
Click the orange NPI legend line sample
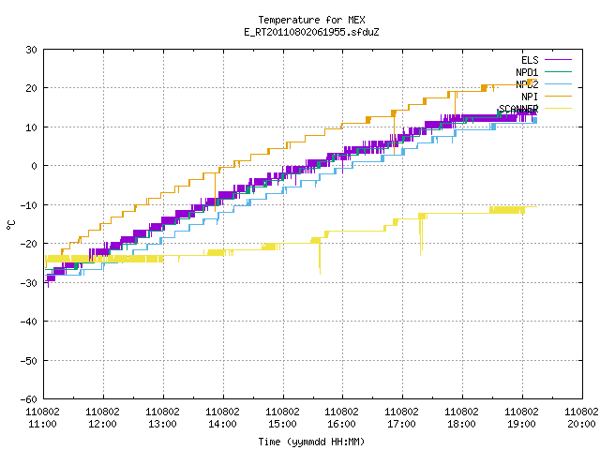559,96
